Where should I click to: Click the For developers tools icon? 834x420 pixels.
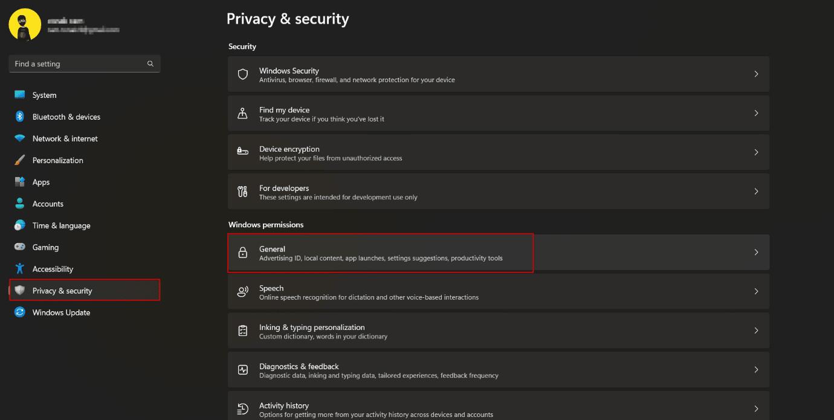[x=243, y=192]
